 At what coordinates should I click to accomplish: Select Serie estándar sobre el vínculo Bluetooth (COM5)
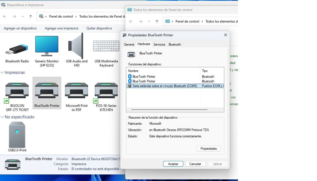tap(175, 86)
